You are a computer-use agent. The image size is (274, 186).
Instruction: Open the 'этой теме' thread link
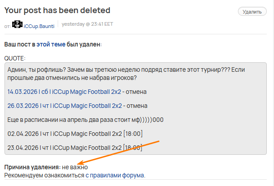[x=50, y=45]
